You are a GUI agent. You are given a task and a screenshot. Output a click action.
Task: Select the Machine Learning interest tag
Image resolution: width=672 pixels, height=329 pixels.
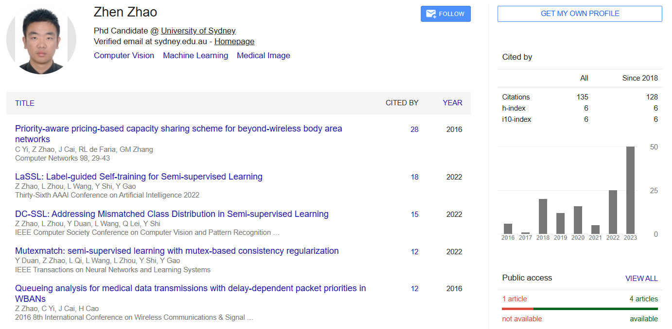(x=195, y=55)
